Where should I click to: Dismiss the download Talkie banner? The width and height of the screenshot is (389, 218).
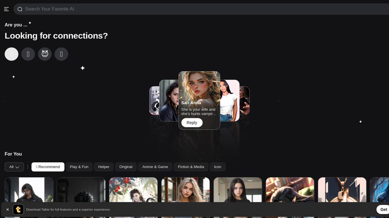[x=7, y=209]
